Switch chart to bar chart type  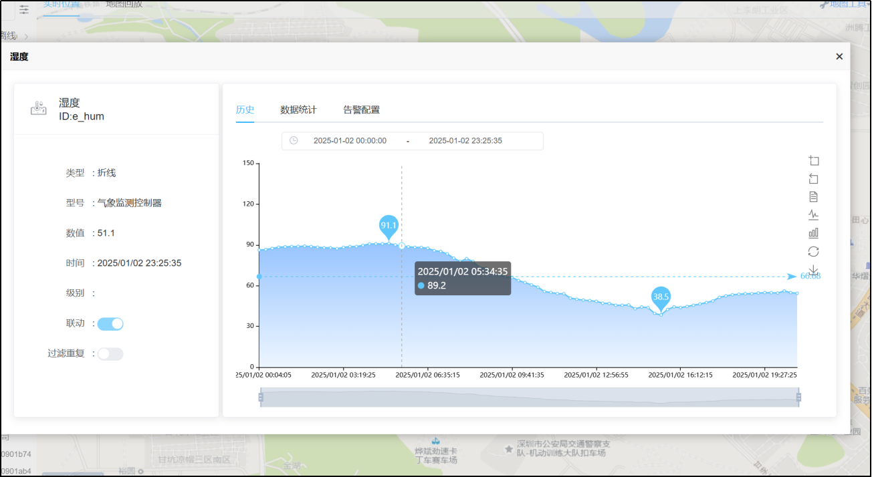[813, 233]
